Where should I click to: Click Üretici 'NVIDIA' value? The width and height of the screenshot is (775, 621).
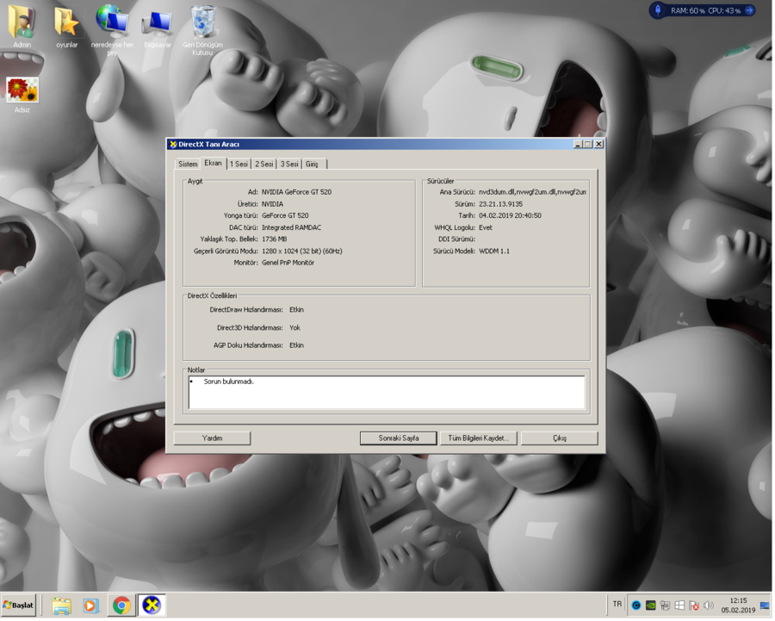tap(272, 204)
